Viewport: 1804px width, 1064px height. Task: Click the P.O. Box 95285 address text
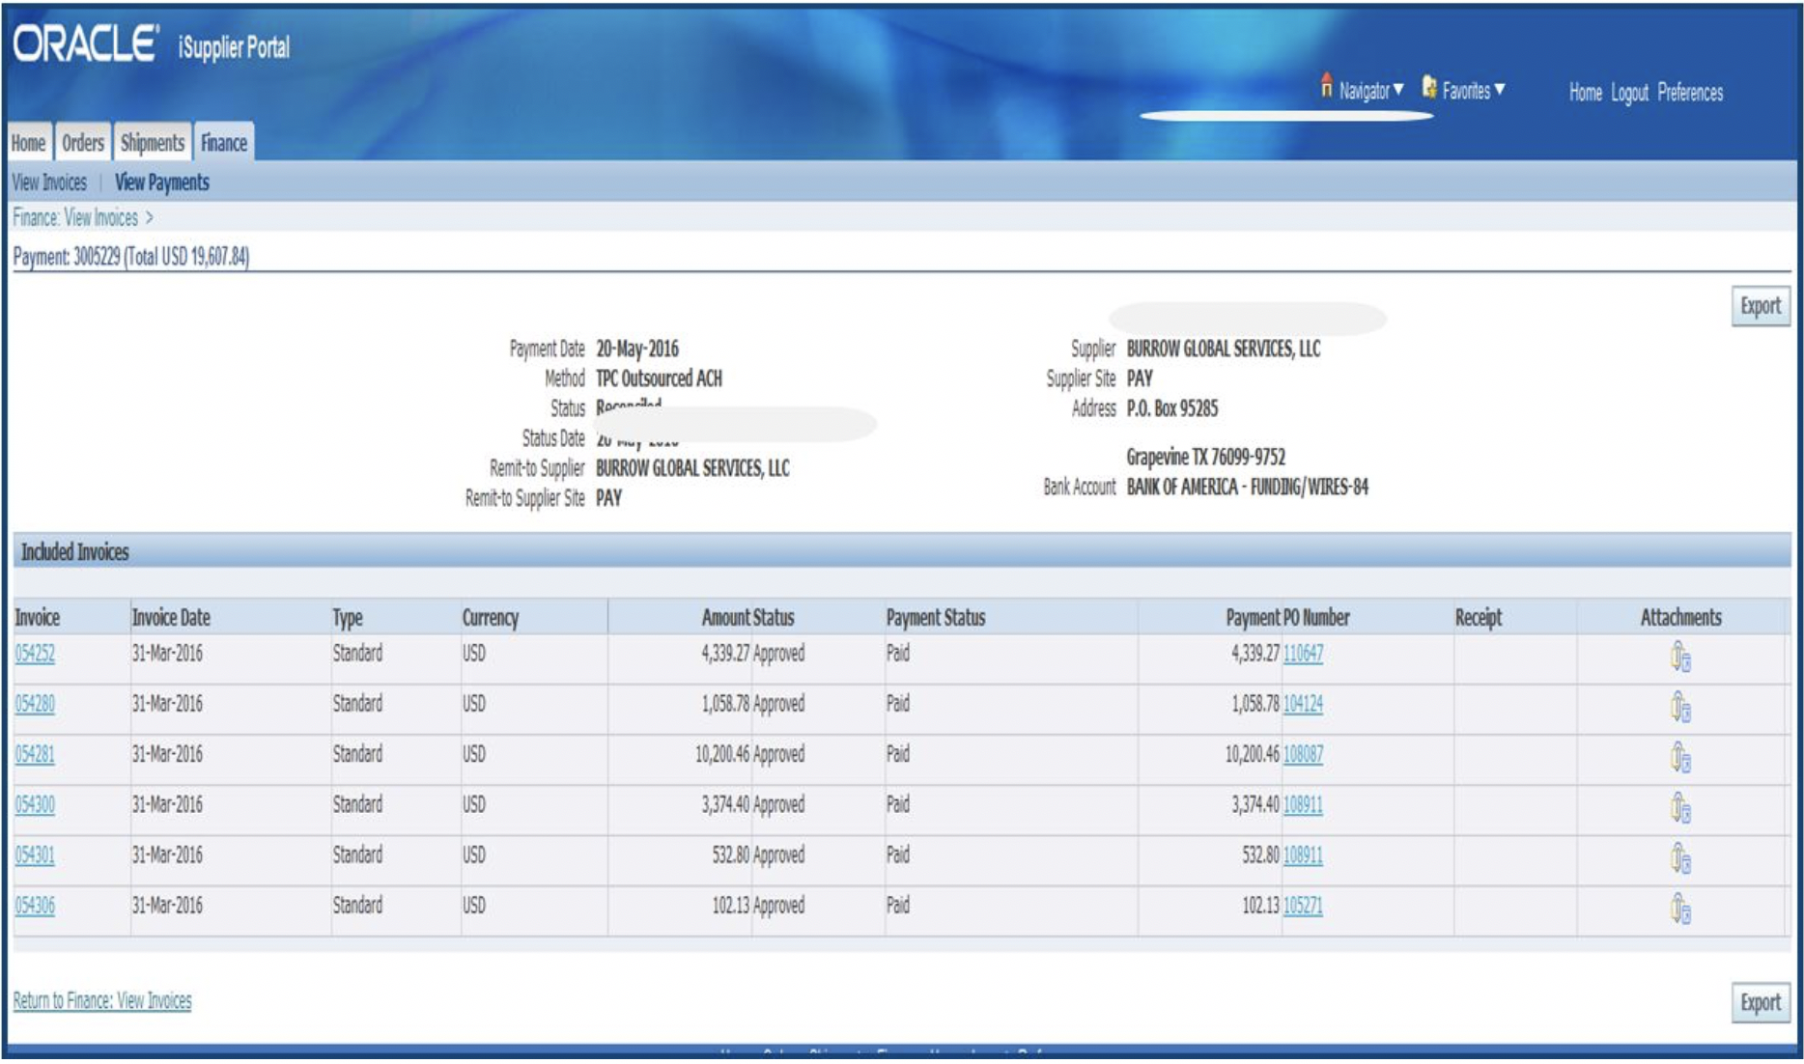pos(1172,408)
